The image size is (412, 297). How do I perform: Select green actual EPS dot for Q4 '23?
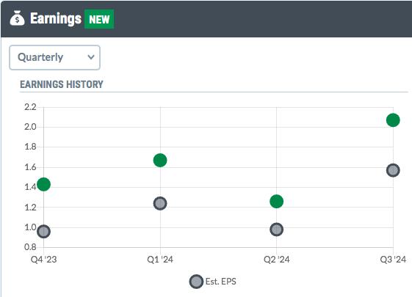click(x=43, y=184)
